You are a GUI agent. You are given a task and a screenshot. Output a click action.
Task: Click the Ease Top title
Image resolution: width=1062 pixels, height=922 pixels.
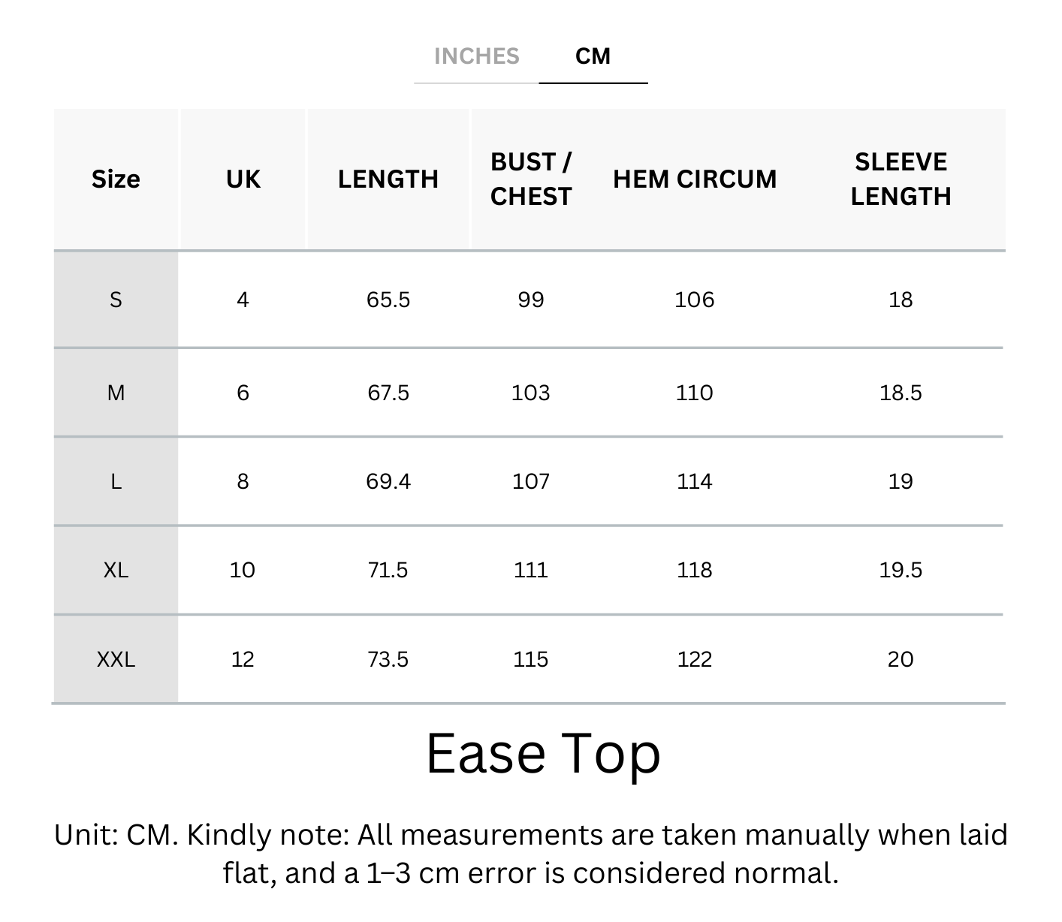[542, 753]
